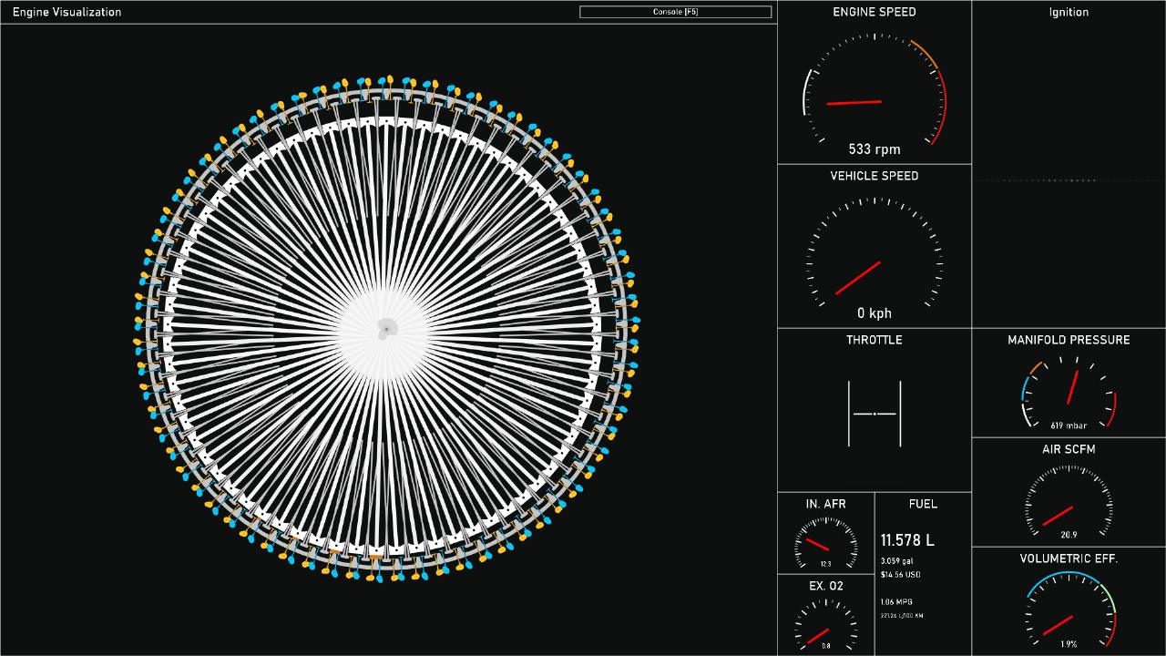1166x656 pixels.
Task: Click the Console [F5] button
Action: pos(675,12)
